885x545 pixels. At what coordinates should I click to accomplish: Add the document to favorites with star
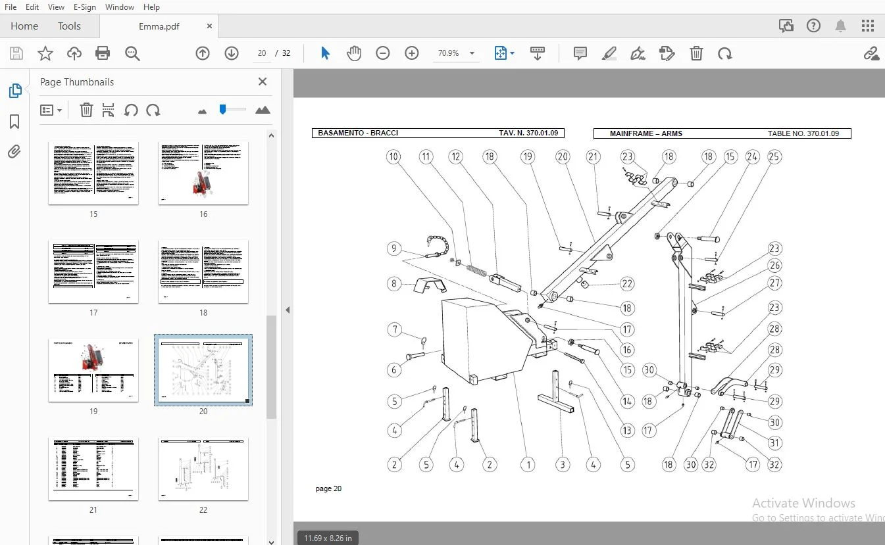point(45,53)
